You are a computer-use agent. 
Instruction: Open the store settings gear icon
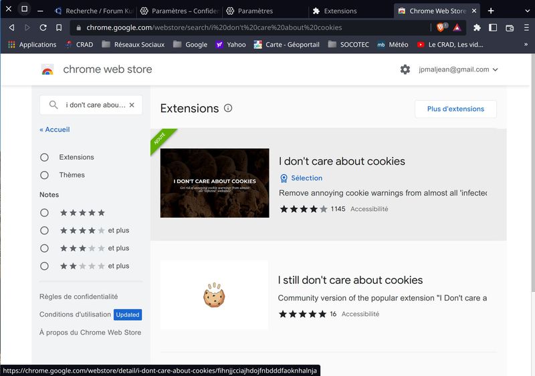pos(405,69)
